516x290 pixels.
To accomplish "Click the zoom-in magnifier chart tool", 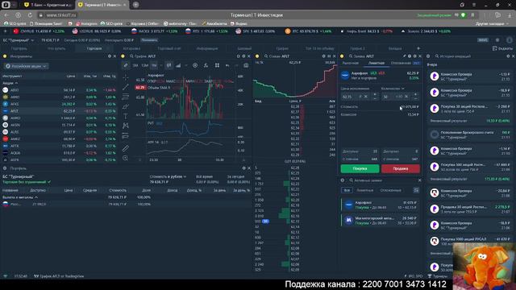I will click(x=126, y=158).
